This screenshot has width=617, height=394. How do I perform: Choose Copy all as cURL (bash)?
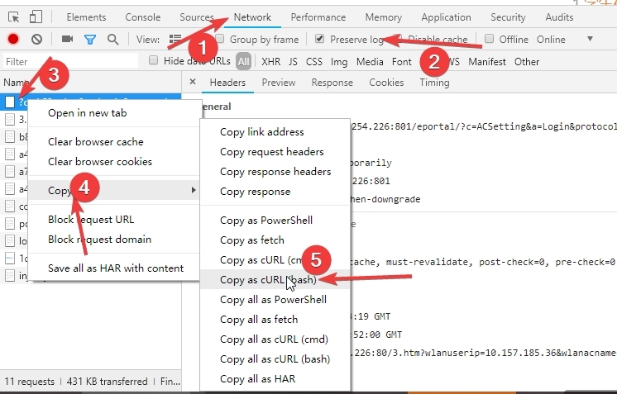click(275, 359)
